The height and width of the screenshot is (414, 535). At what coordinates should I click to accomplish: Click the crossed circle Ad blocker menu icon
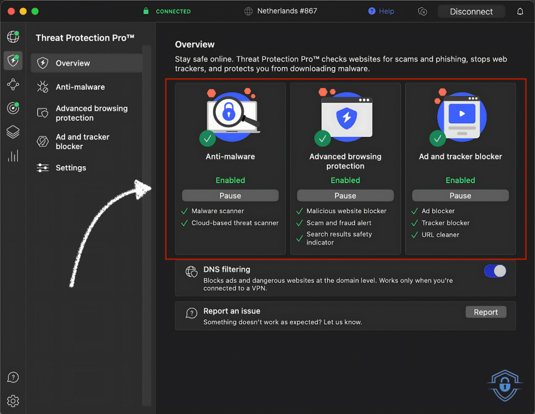(x=43, y=141)
